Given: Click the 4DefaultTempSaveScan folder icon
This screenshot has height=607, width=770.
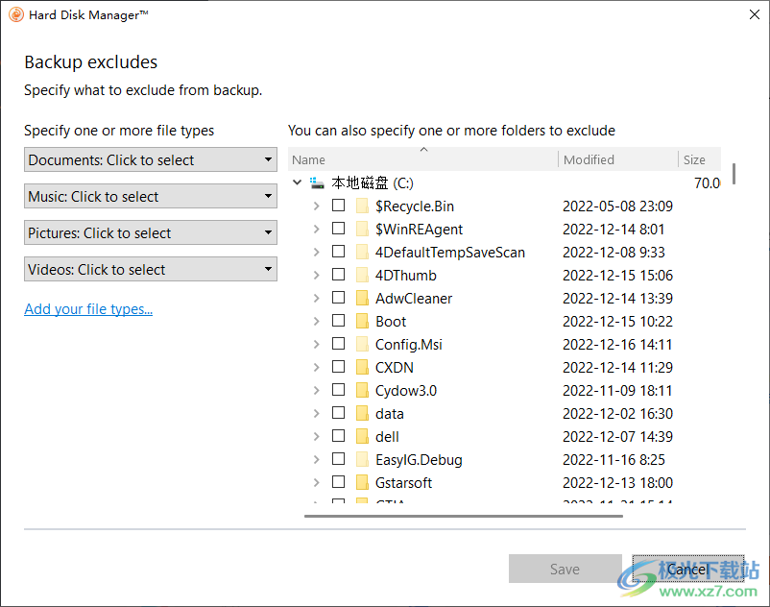Looking at the screenshot, I should [x=362, y=252].
